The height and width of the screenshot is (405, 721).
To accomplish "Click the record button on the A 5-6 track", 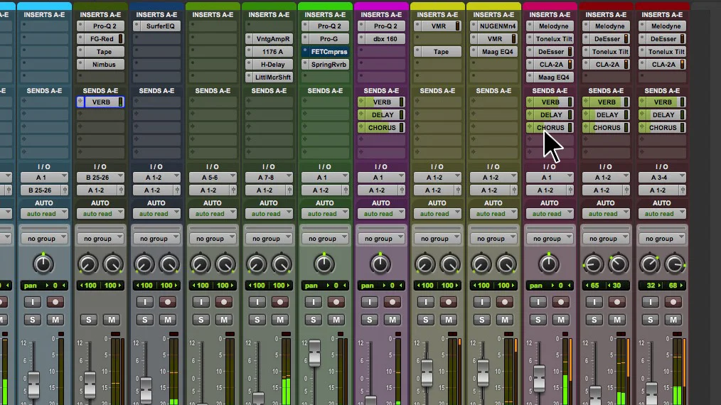I will click(224, 302).
